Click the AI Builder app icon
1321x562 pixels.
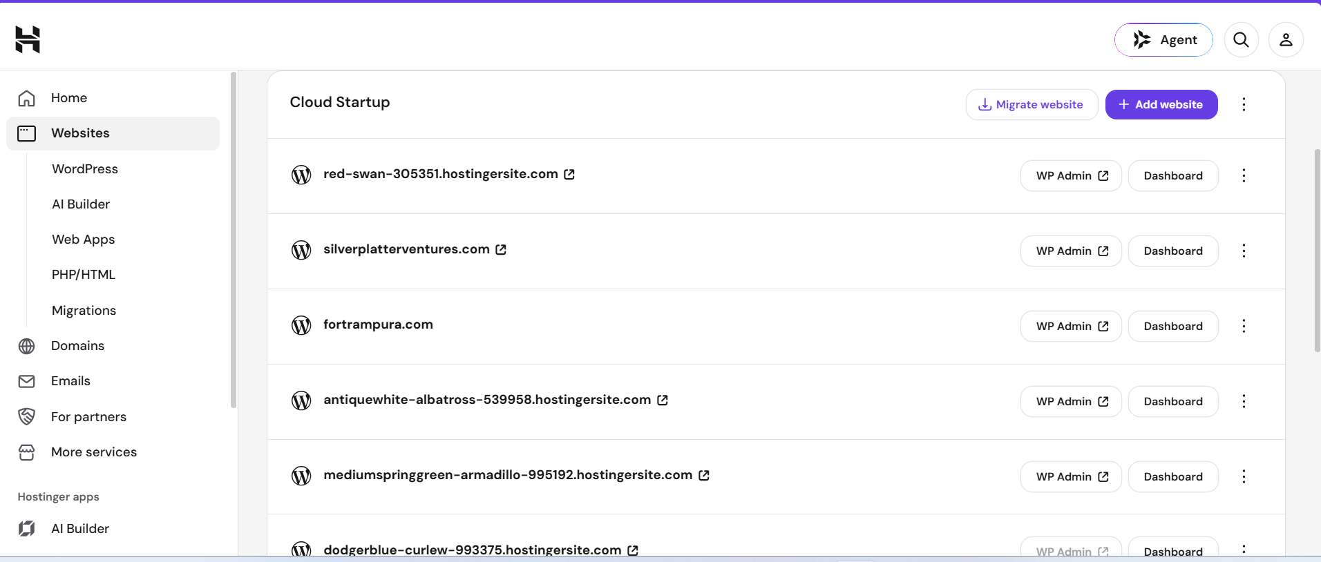tap(26, 529)
